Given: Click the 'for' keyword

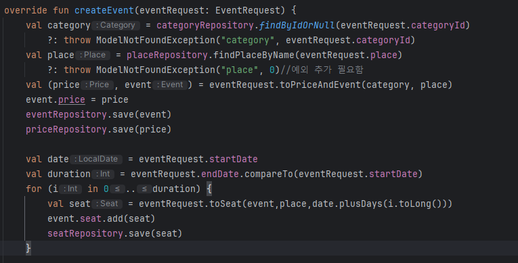Looking at the screenshot, I should coord(34,189).
